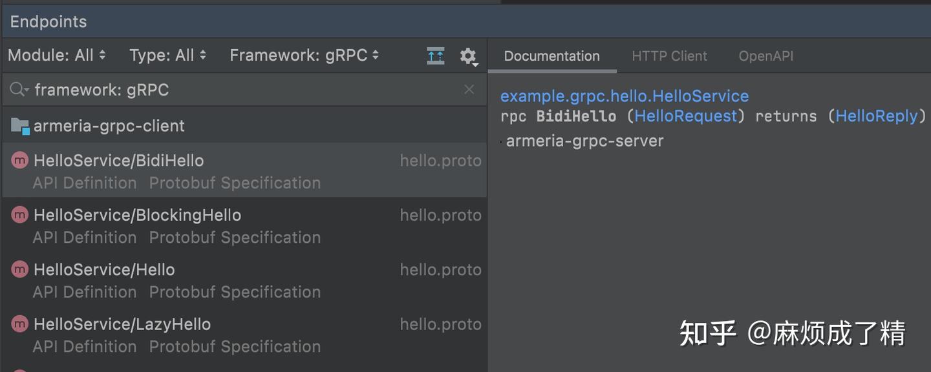
Task: Click hello.proto on the HelloService/Hello row
Action: pyautogui.click(x=441, y=269)
